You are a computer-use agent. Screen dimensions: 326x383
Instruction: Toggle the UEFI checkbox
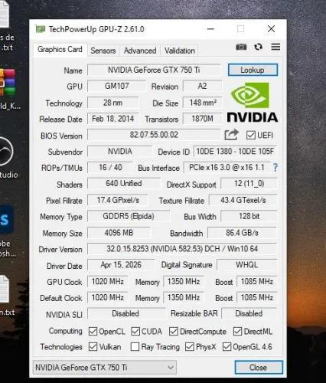(250, 135)
